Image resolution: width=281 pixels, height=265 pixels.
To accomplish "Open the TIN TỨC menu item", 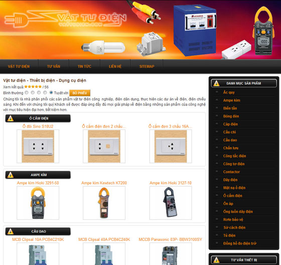I will point(84,66).
